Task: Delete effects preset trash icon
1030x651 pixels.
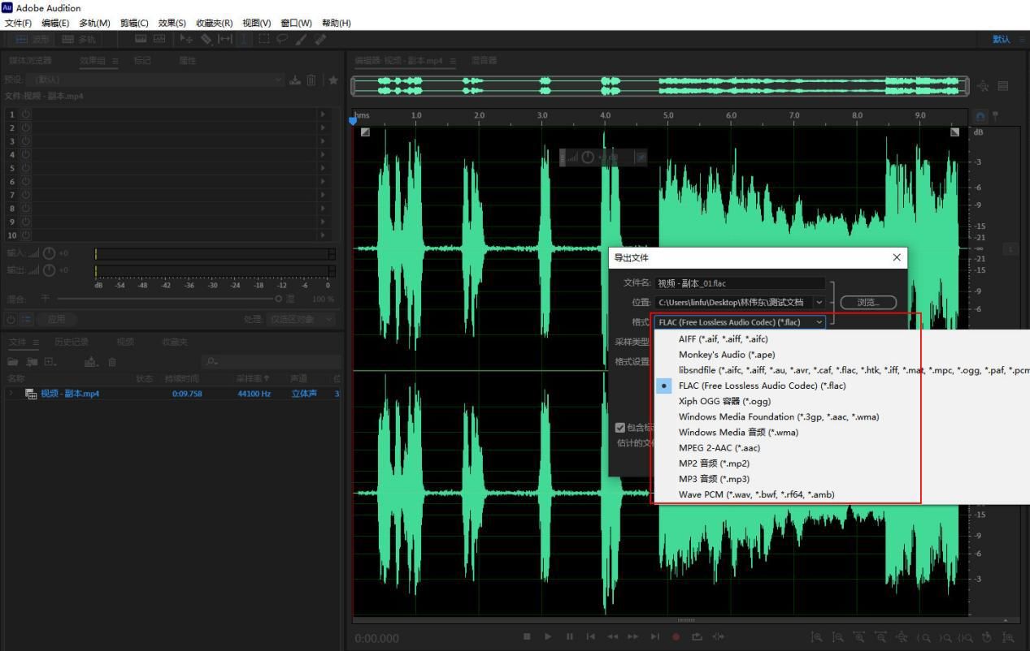Action: click(311, 80)
